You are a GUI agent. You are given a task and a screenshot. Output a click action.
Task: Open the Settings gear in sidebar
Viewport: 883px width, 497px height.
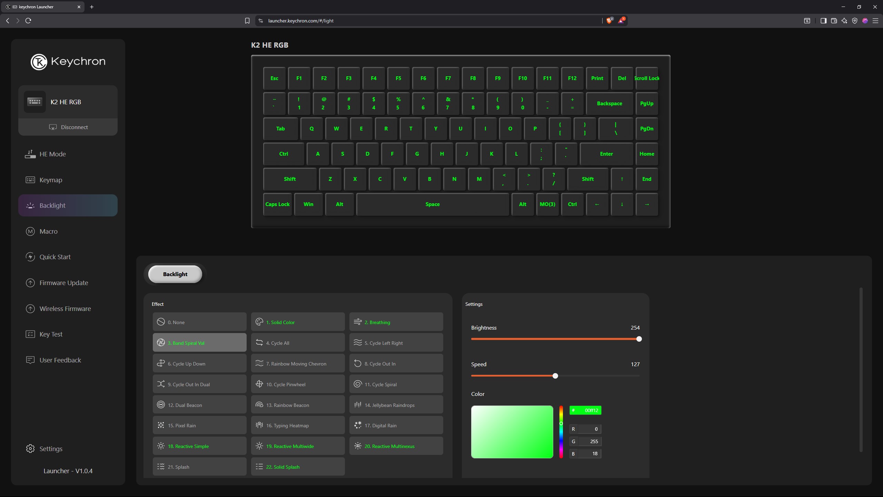click(x=30, y=448)
